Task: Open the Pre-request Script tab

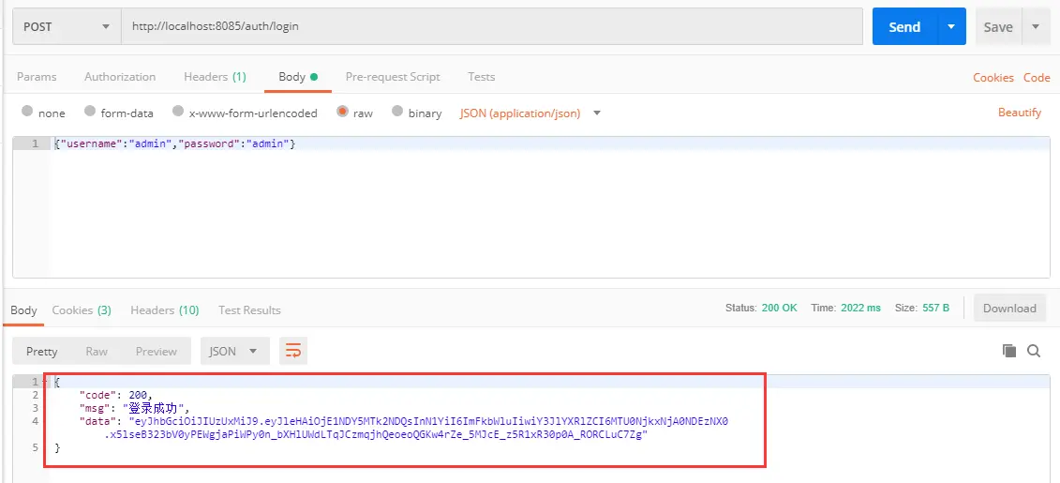Action: click(393, 77)
